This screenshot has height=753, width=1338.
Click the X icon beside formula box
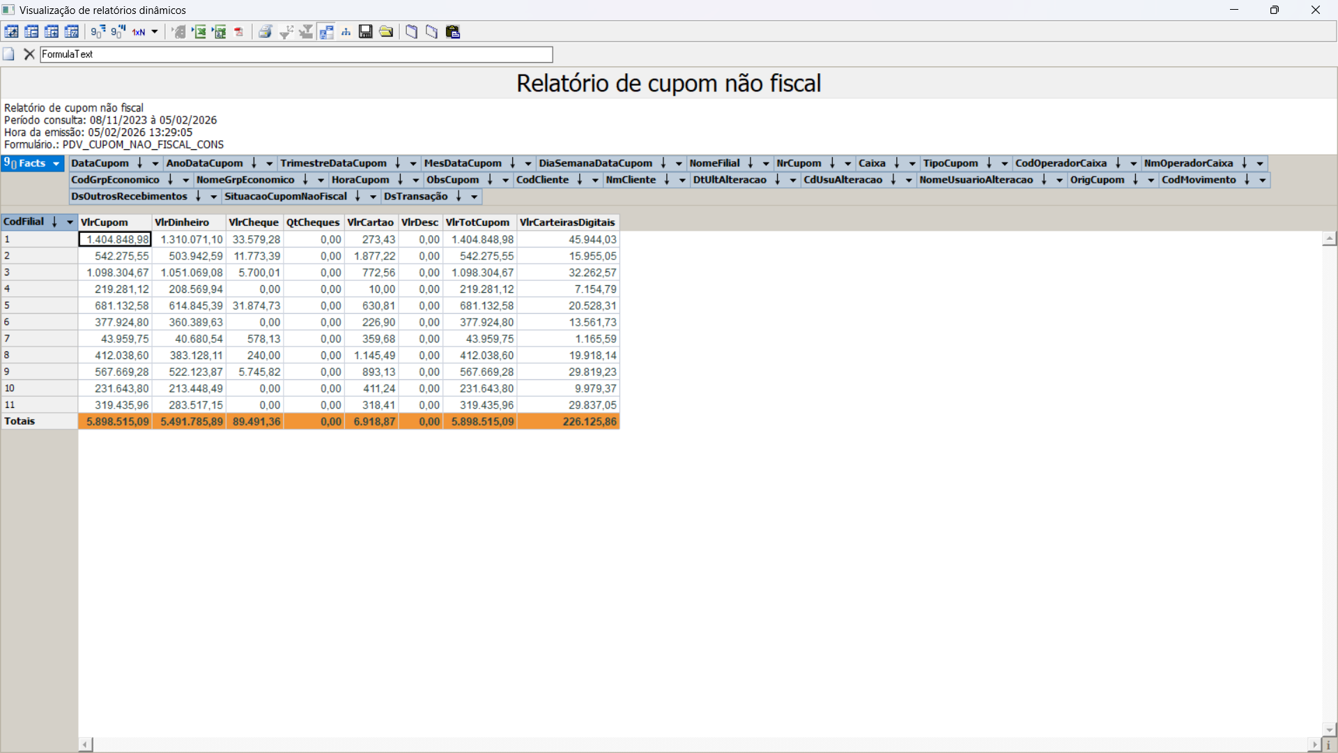click(x=29, y=54)
